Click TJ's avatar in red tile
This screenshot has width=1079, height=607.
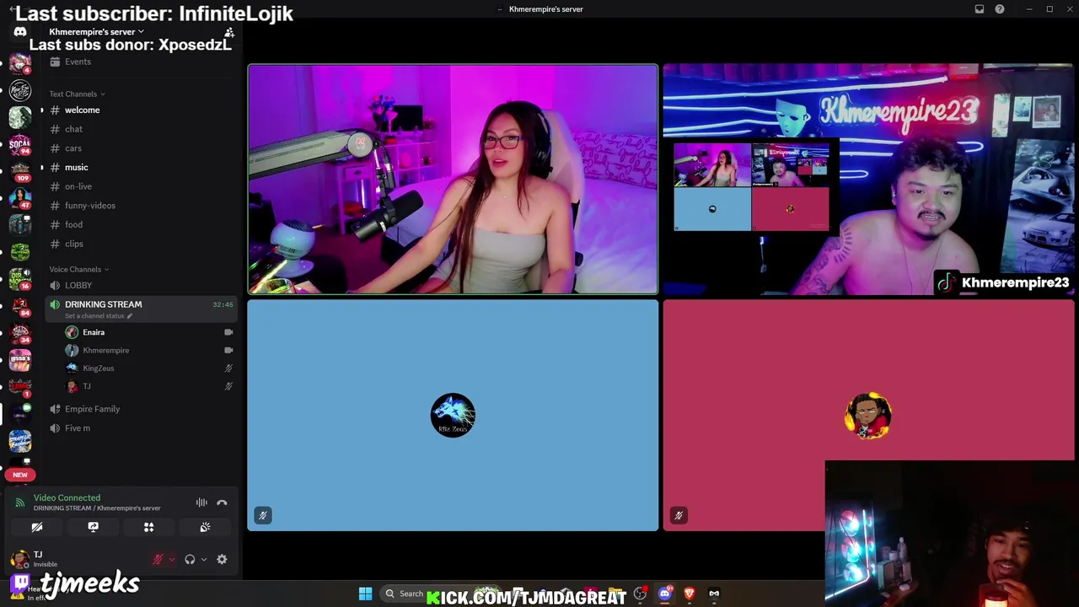pos(868,416)
